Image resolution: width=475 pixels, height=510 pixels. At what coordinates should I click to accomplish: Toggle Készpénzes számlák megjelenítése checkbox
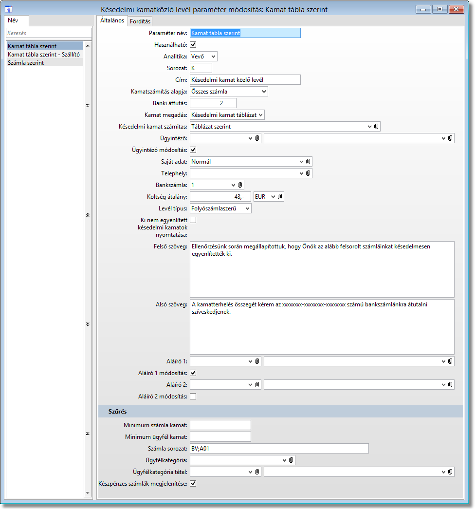(x=193, y=484)
